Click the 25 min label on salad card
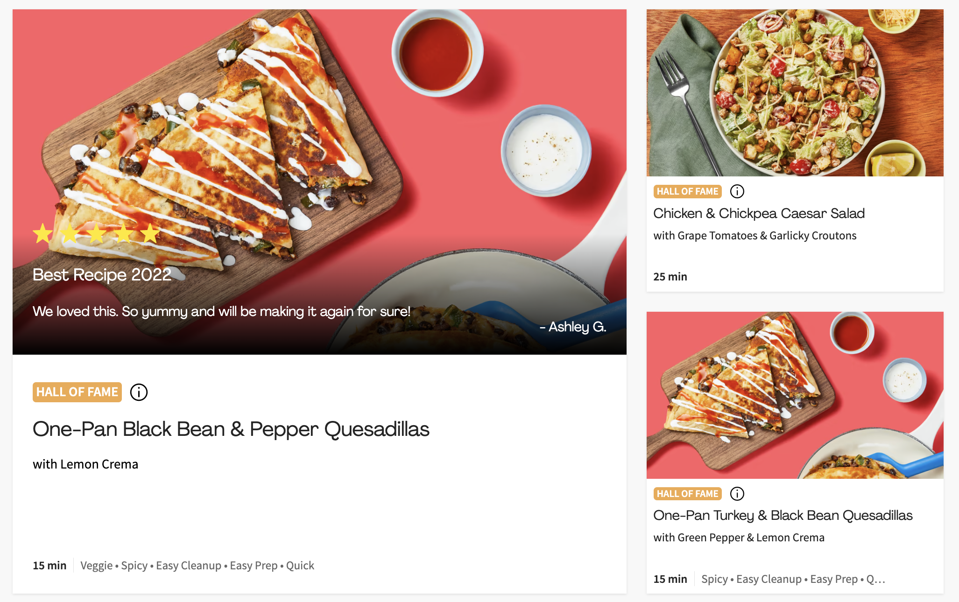This screenshot has width=959, height=602. click(x=670, y=277)
